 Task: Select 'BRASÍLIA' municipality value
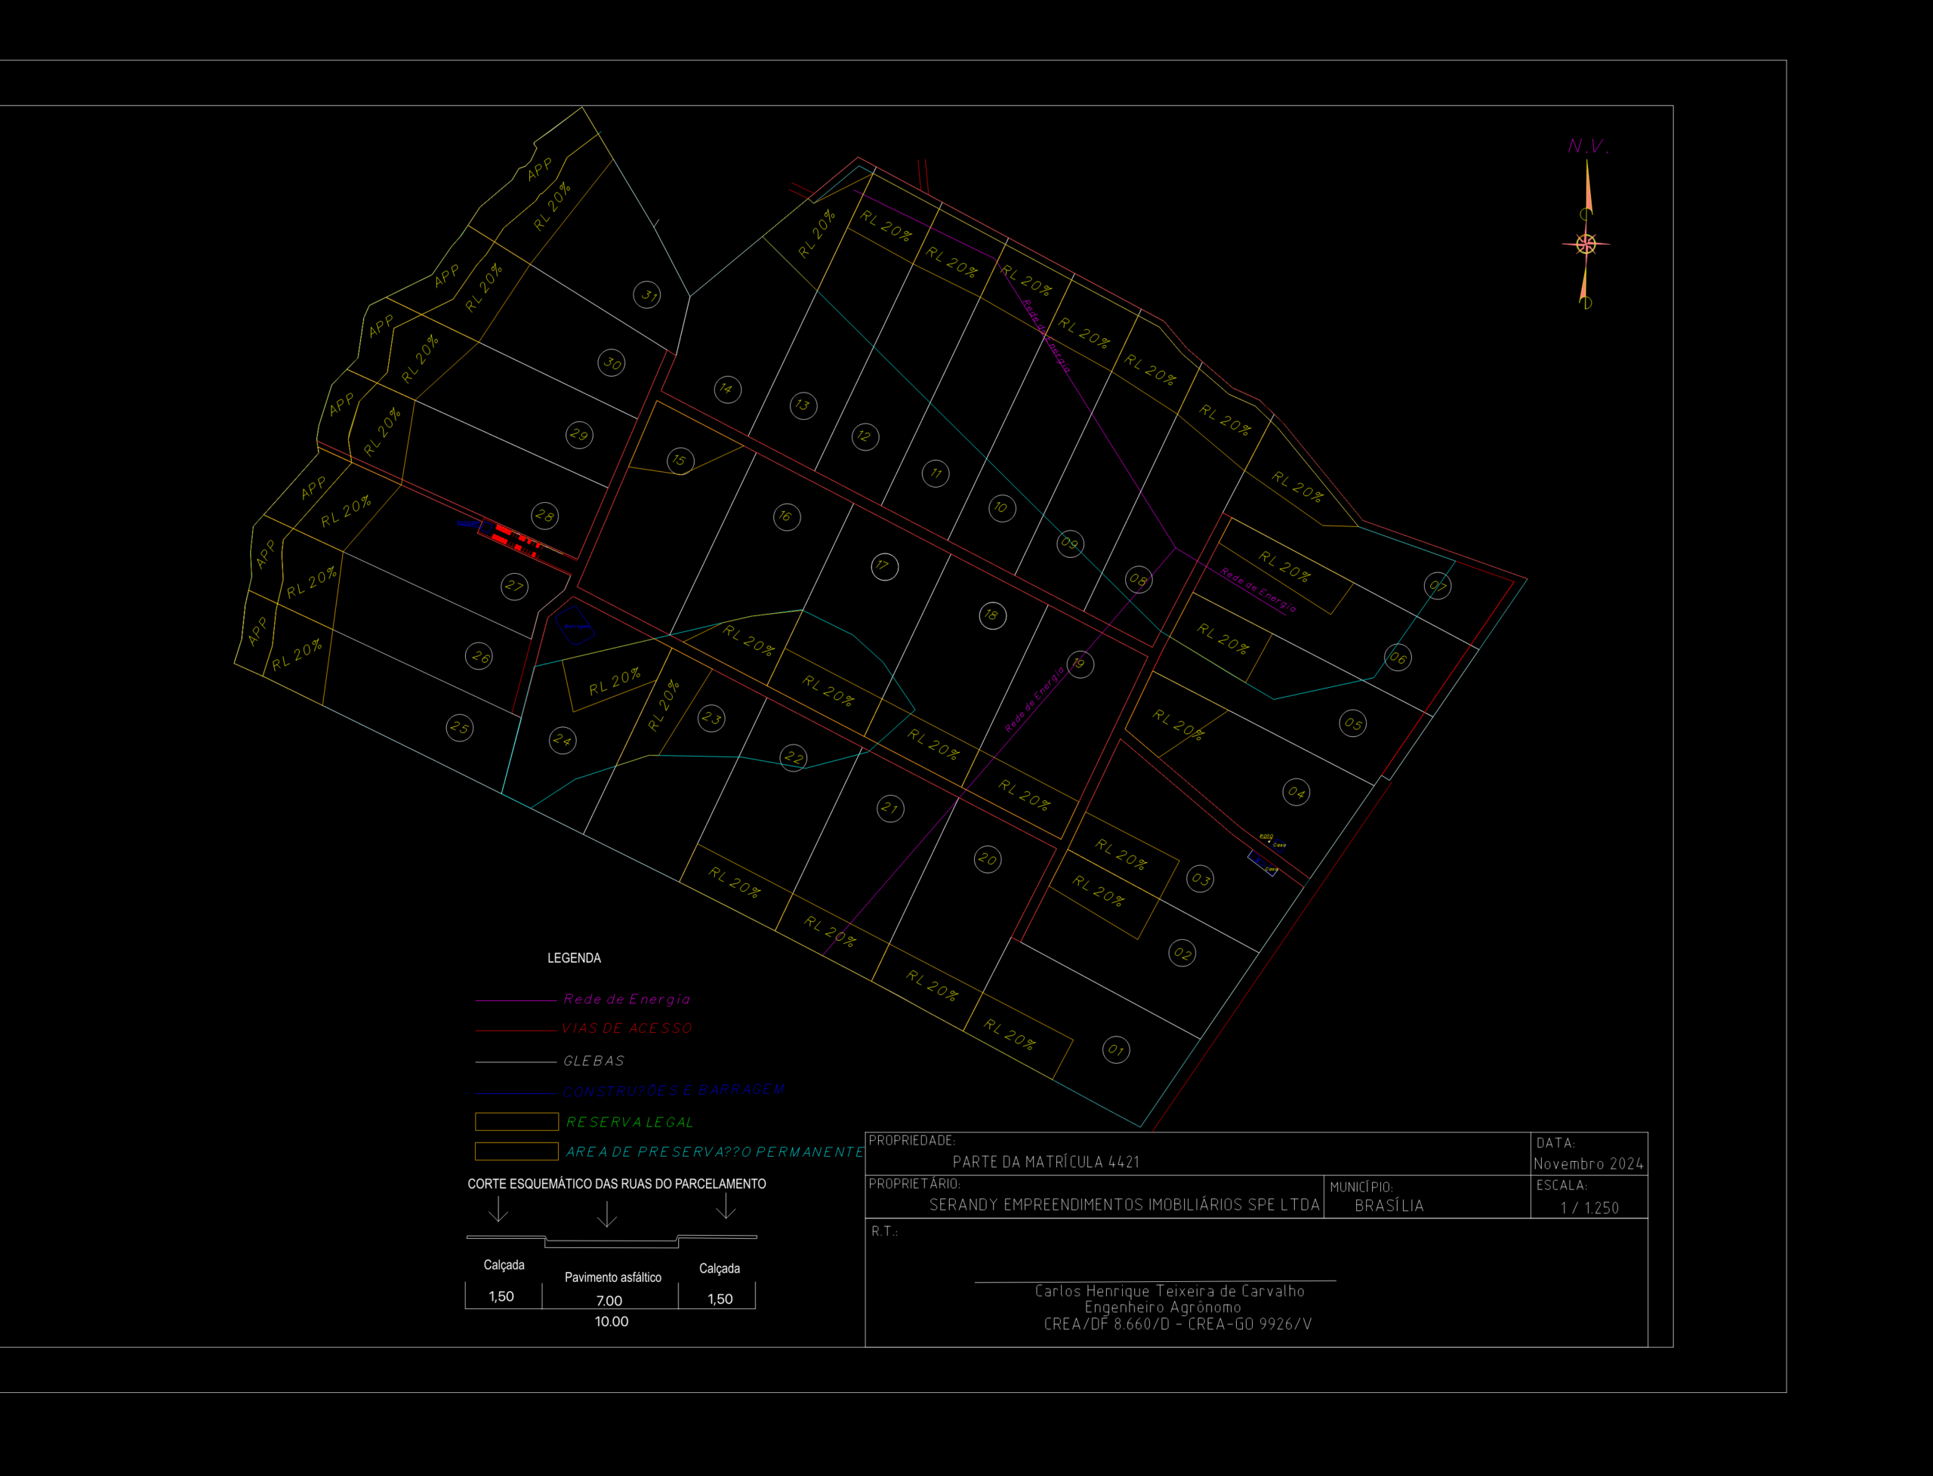[x=1389, y=1206]
